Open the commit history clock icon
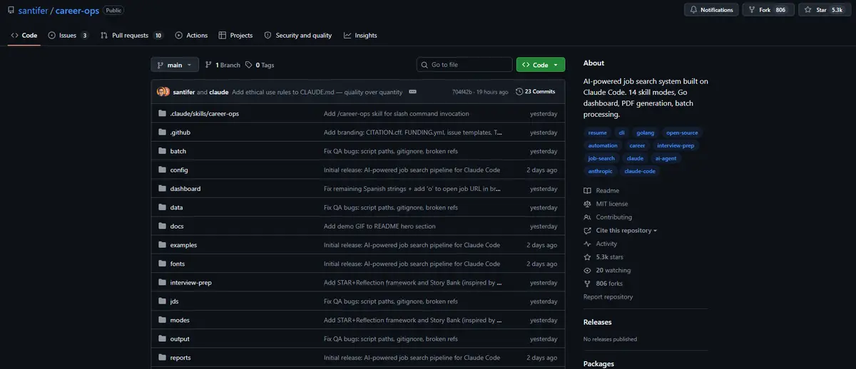The image size is (856, 369). click(x=519, y=92)
